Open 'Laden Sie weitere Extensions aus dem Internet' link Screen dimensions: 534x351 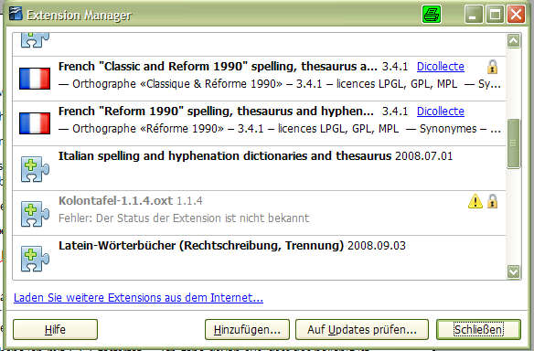tap(138, 298)
